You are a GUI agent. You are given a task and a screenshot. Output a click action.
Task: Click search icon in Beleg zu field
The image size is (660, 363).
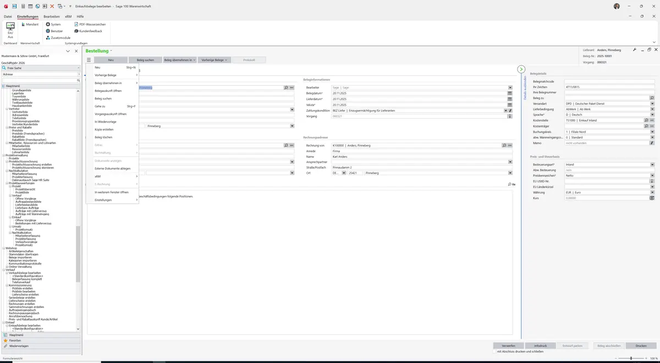[652, 98]
